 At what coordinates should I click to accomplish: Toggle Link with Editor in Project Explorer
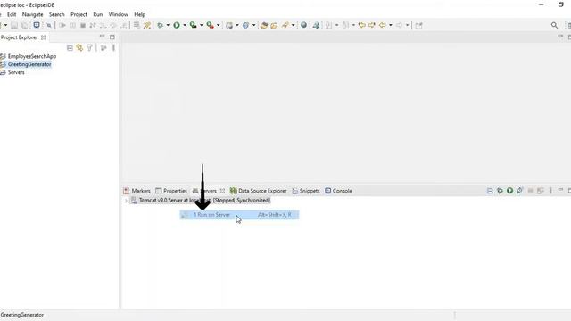pyautogui.click(x=79, y=48)
